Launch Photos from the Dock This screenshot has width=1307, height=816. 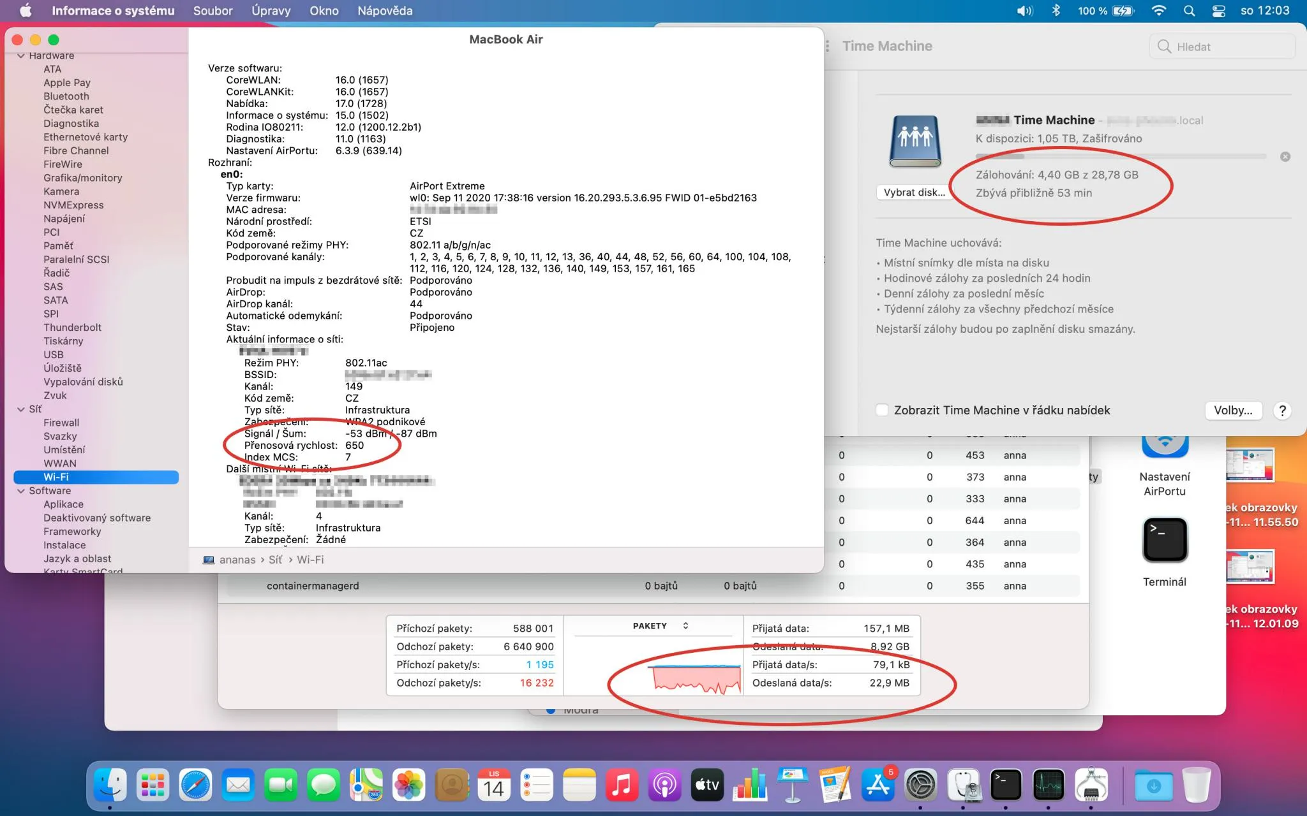[409, 784]
